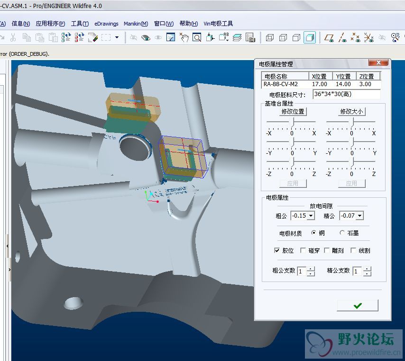405x361 pixels.
Task: Enable the 碰穿 checkbox
Action: point(304,250)
